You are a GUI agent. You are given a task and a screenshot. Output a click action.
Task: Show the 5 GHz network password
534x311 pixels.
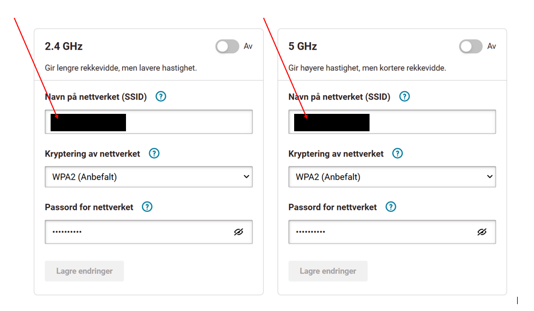[x=482, y=232]
